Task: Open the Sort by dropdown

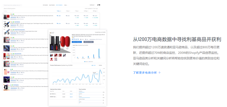Action: click(8, 11)
